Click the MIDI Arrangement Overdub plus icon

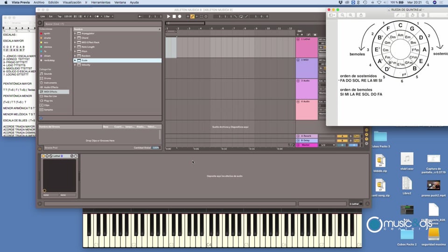[188, 17]
